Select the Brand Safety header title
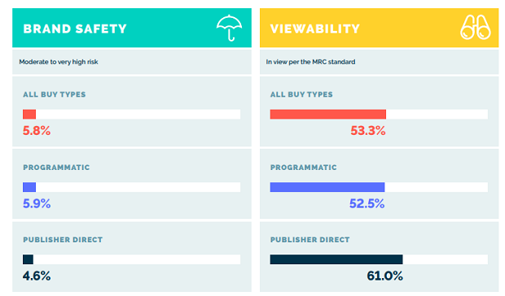This screenshot has height=296, width=505. pos(75,29)
